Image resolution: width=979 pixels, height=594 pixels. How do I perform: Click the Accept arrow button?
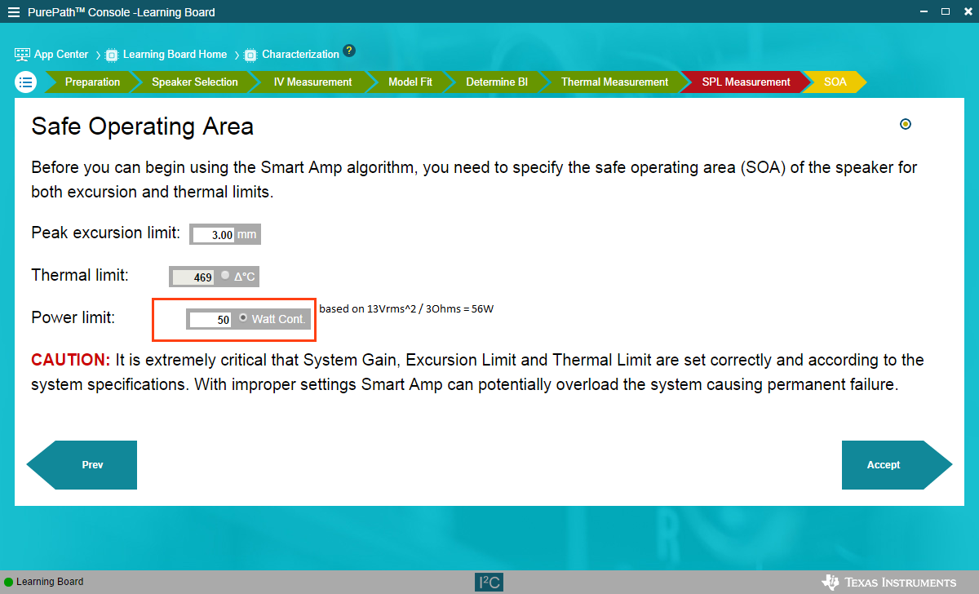(x=897, y=465)
